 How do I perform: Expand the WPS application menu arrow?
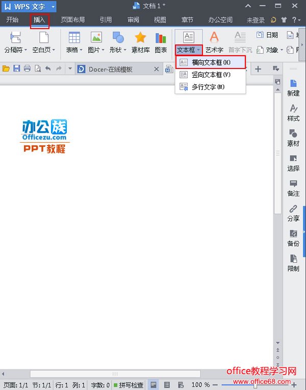53,7
